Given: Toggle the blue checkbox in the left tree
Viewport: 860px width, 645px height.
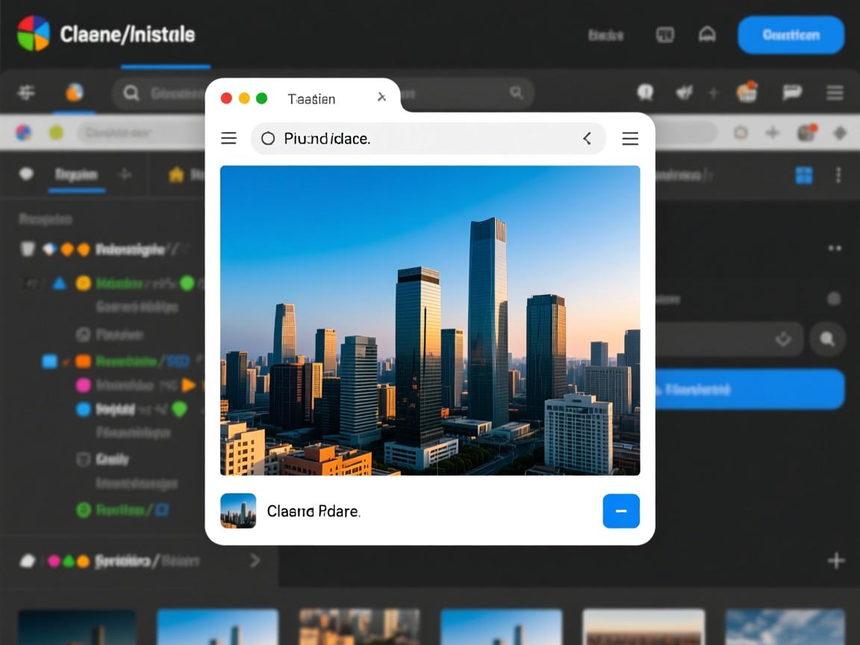Looking at the screenshot, I should point(50,361).
